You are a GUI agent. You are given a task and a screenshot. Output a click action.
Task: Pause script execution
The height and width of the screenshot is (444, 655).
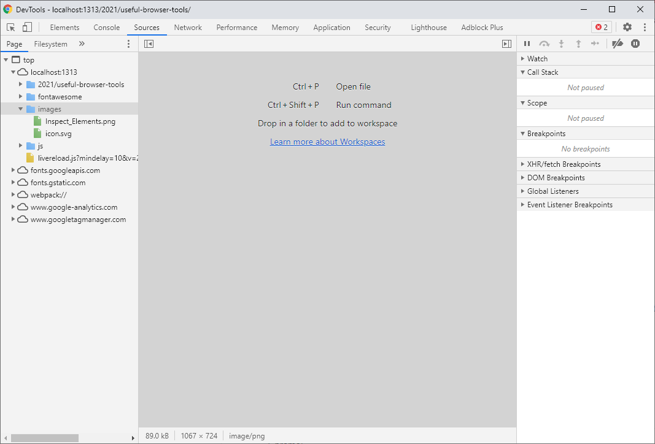pyautogui.click(x=527, y=44)
